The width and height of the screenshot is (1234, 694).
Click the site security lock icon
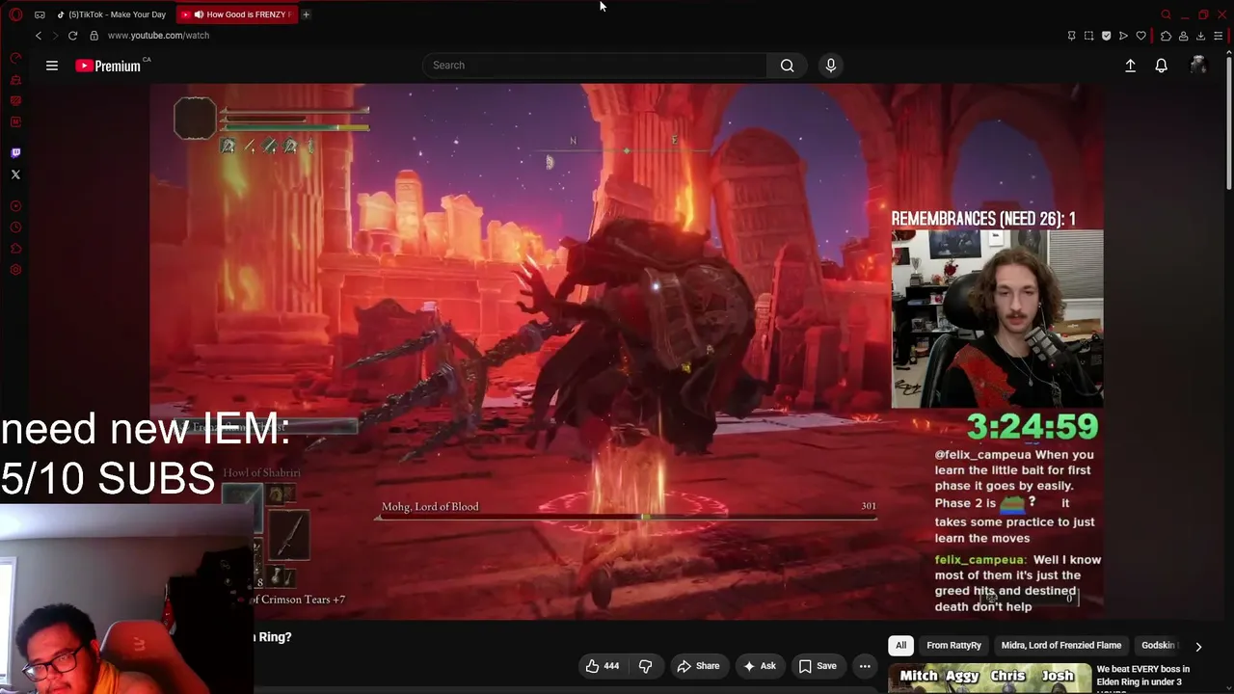point(94,36)
